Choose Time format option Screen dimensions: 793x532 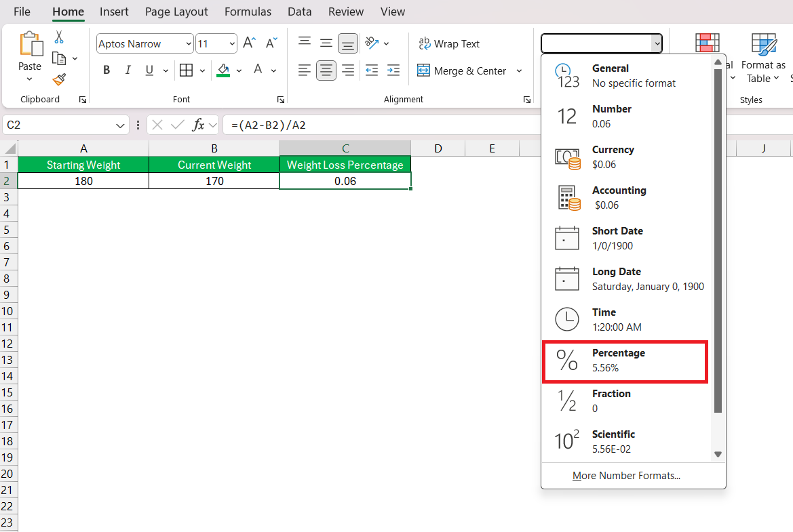(x=626, y=320)
